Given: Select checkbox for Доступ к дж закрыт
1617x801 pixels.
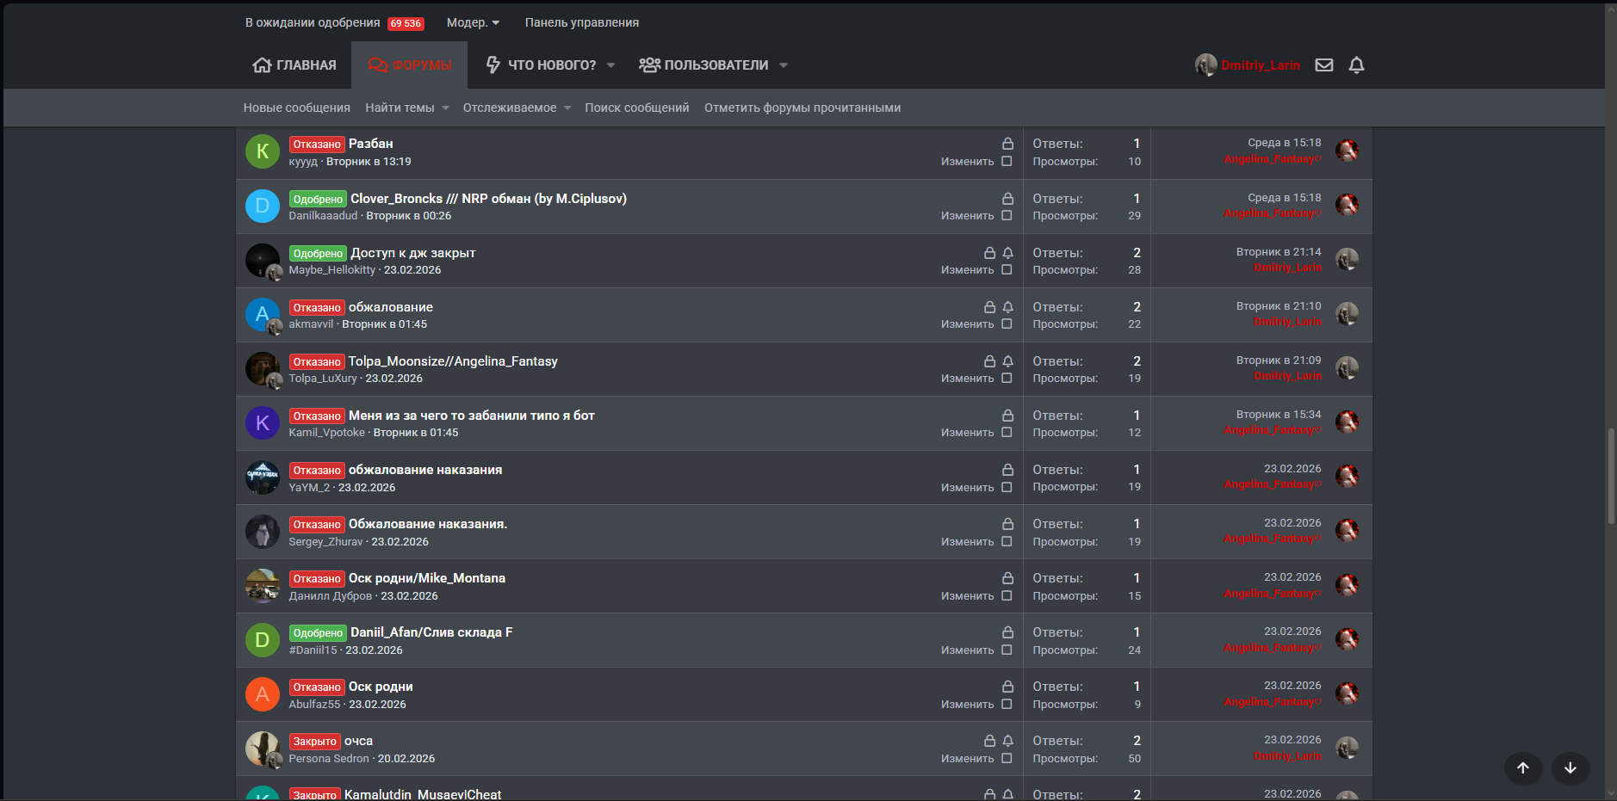Looking at the screenshot, I should pos(1007,270).
